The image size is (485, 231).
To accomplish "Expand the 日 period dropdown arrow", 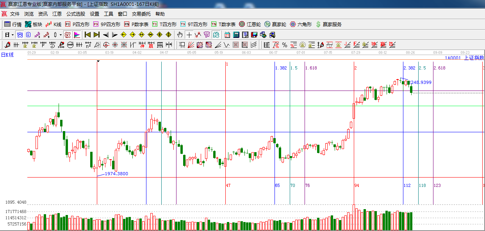I will [12, 35].
